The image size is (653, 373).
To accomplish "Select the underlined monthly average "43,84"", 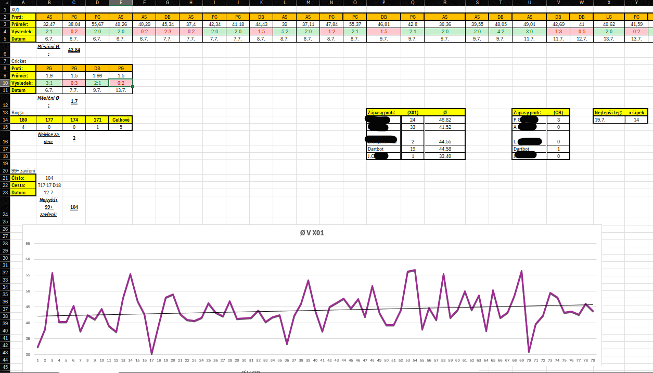I will 74,50.
